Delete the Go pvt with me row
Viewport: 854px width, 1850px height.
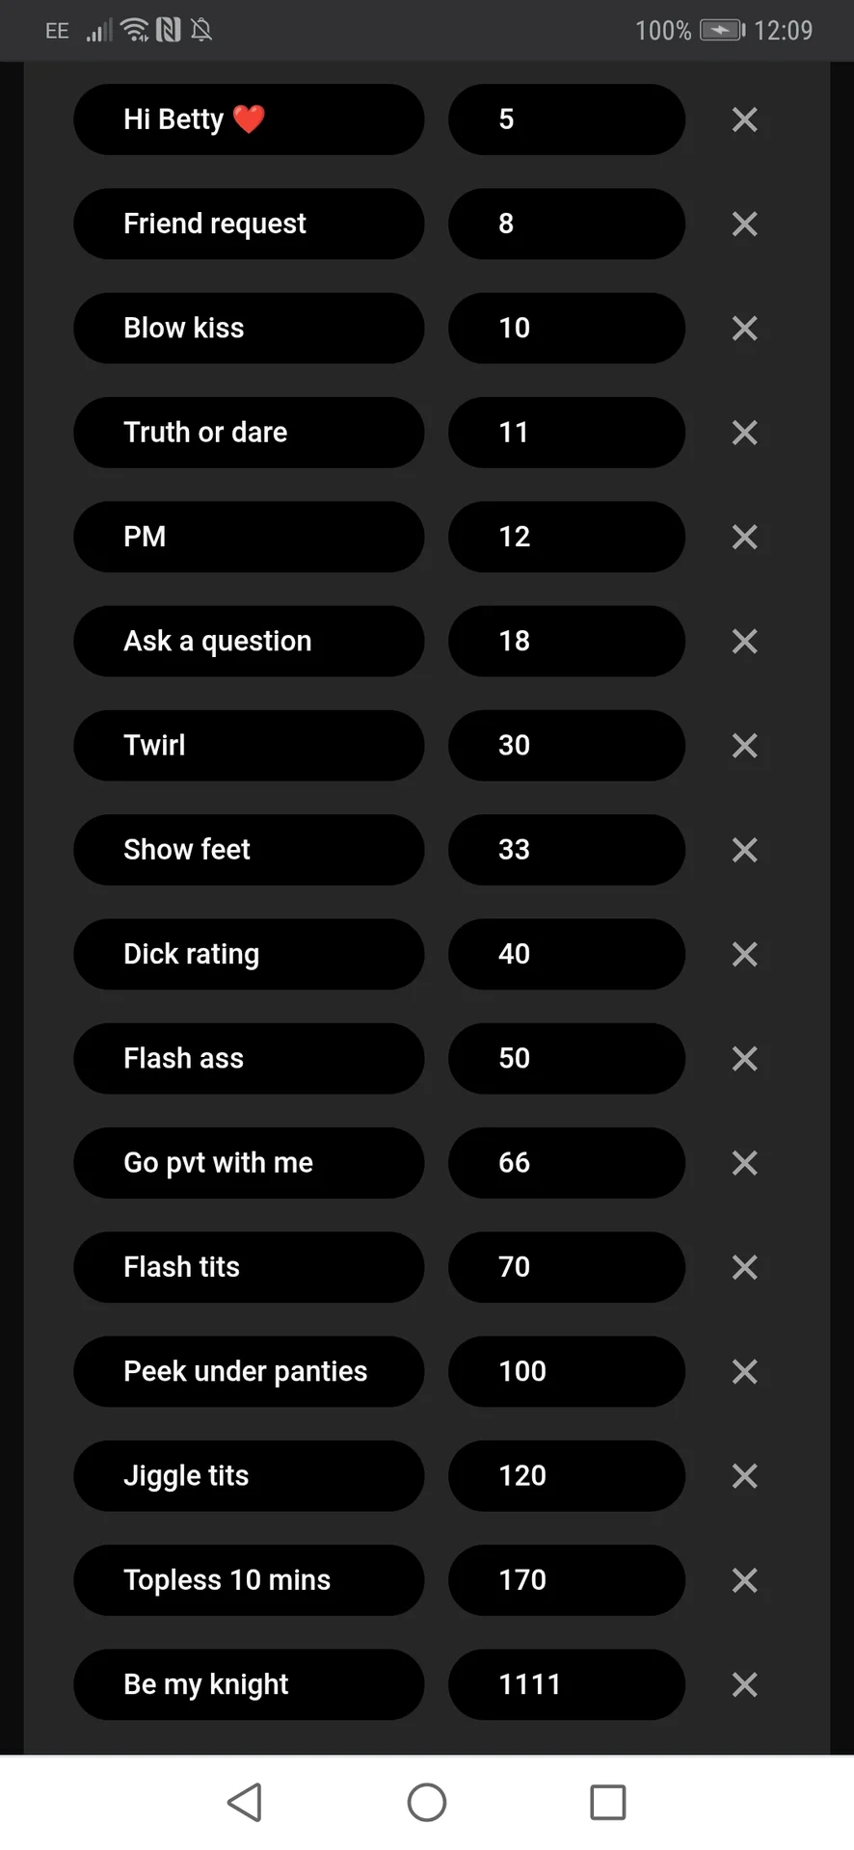click(744, 1163)
